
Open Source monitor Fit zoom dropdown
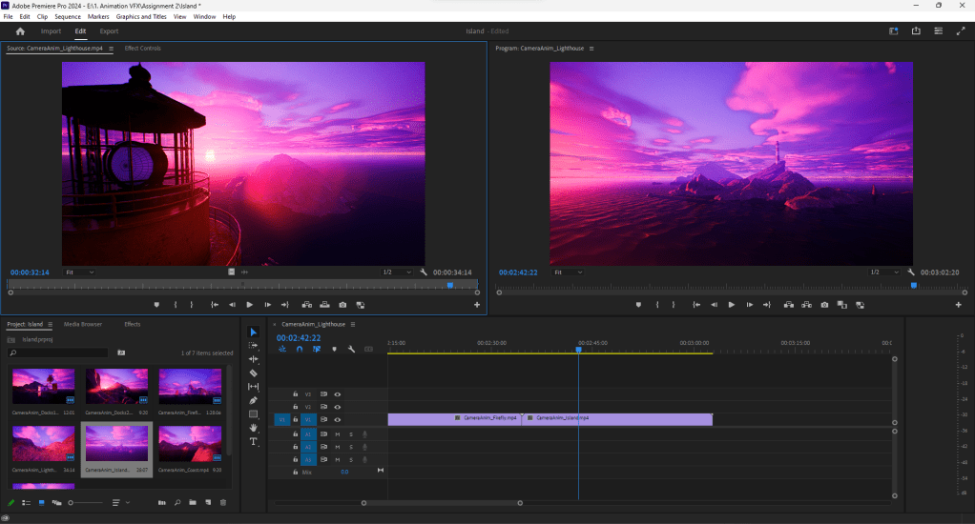[x=80, y=272]
